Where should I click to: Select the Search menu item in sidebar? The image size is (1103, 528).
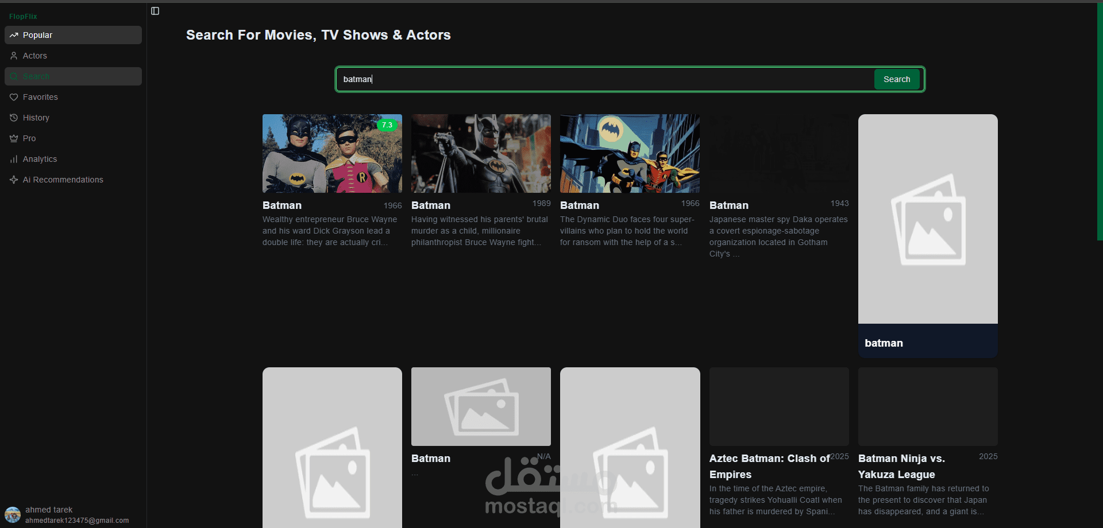[x=73, y=76]
